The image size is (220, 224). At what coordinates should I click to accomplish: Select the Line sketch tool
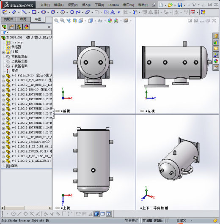point(25,12)
